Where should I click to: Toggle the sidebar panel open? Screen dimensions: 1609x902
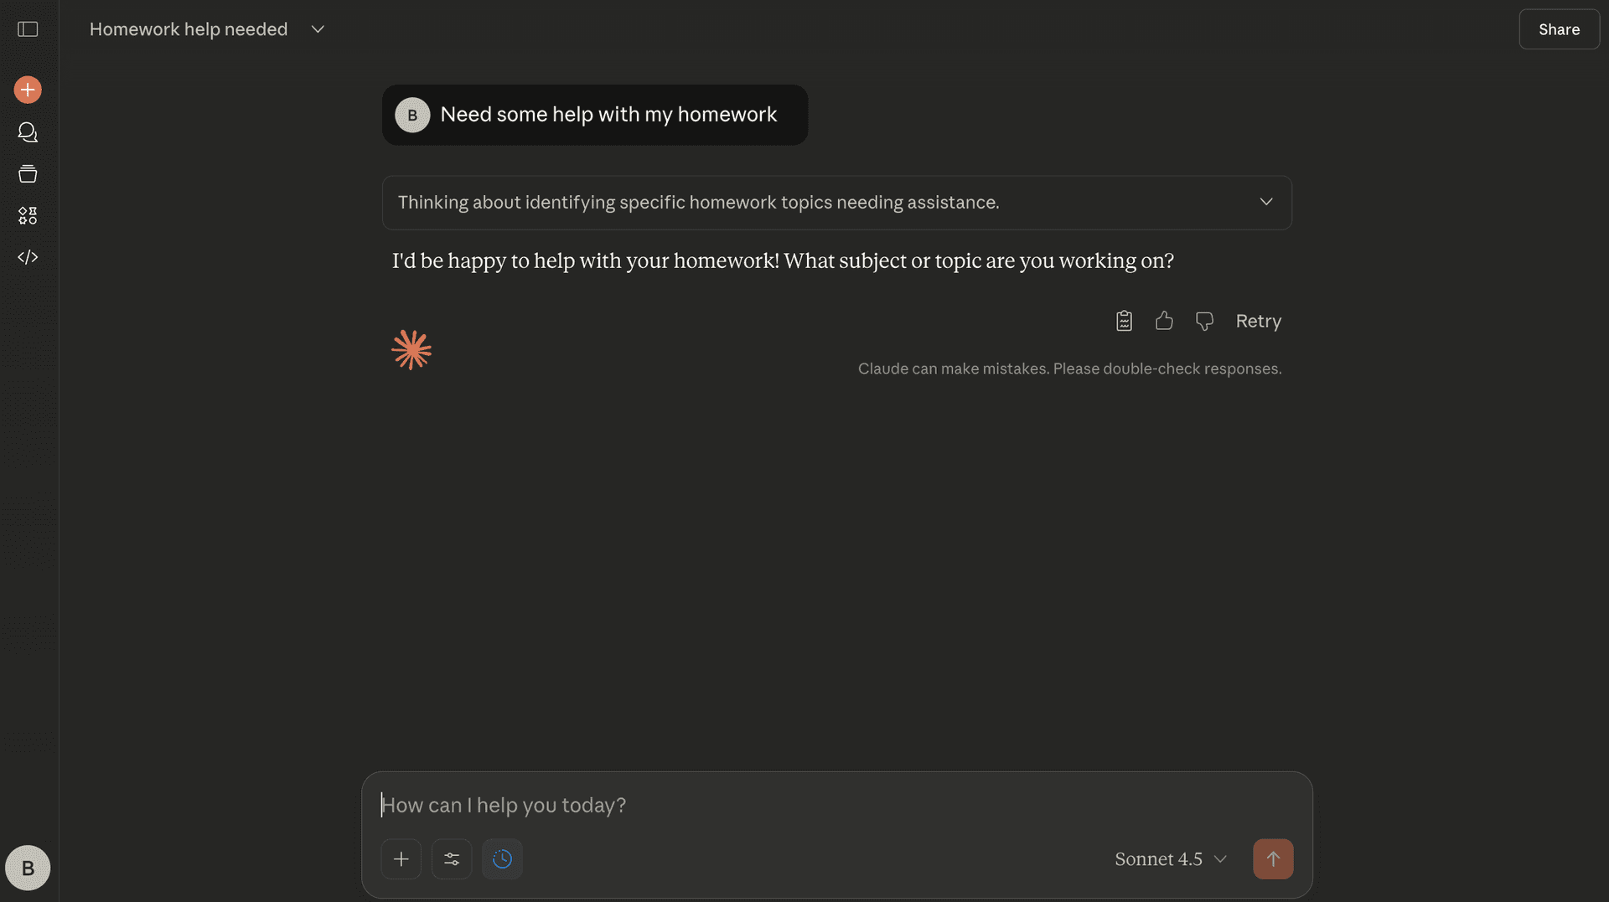point(28,29)
